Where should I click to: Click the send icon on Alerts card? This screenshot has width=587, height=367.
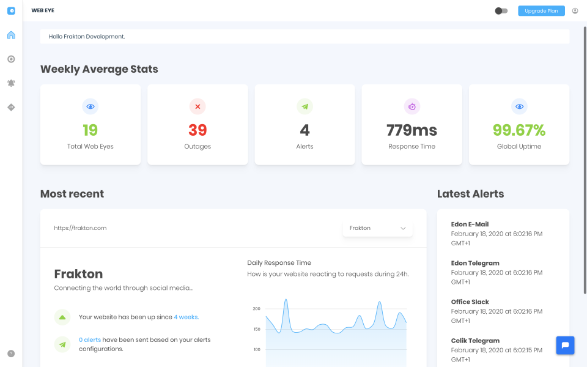pyautogui.click(x=305, y=106)
